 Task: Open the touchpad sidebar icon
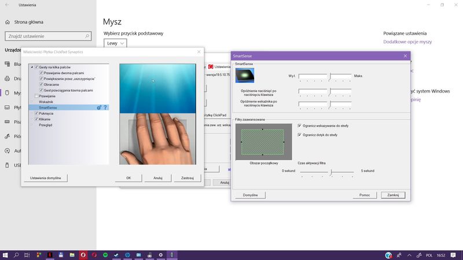tap(8, 107)
